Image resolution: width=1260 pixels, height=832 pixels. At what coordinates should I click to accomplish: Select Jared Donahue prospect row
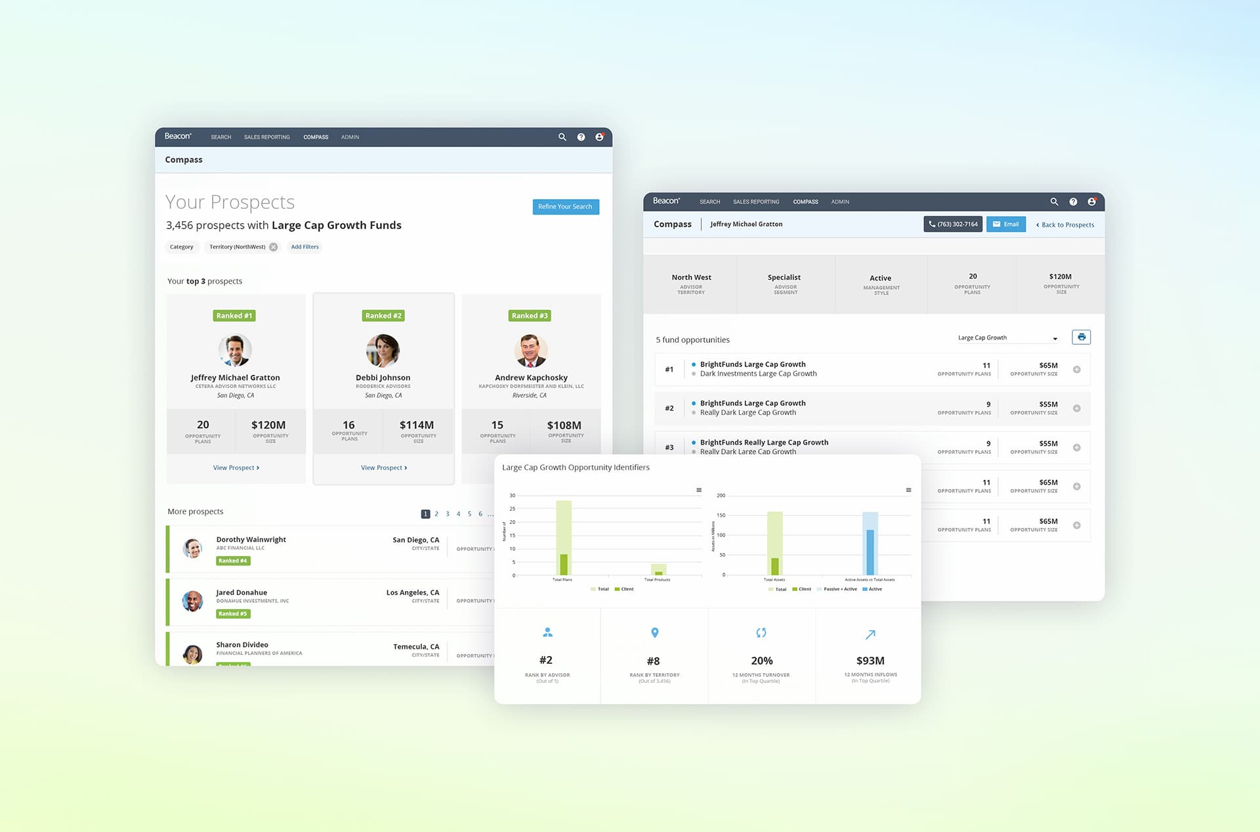pos(330,602)
